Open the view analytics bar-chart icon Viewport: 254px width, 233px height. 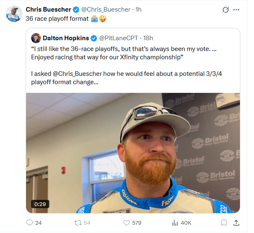coord(175,223)
